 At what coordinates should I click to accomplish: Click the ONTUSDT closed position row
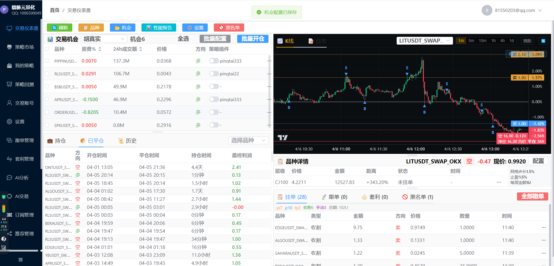pyautogui.click(x=157, y=167)
